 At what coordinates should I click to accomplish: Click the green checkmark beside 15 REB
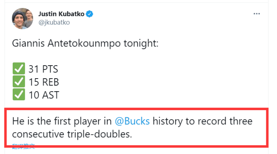tap(19, 81)
